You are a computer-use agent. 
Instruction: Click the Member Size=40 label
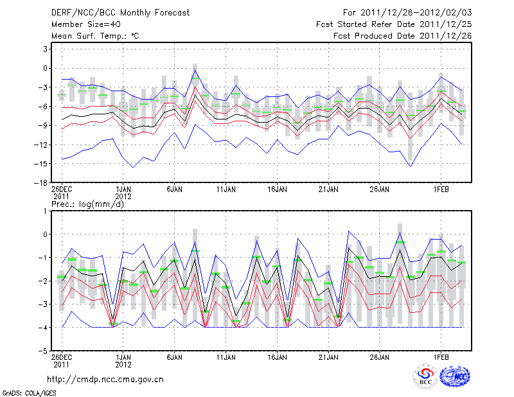point(81,24)
